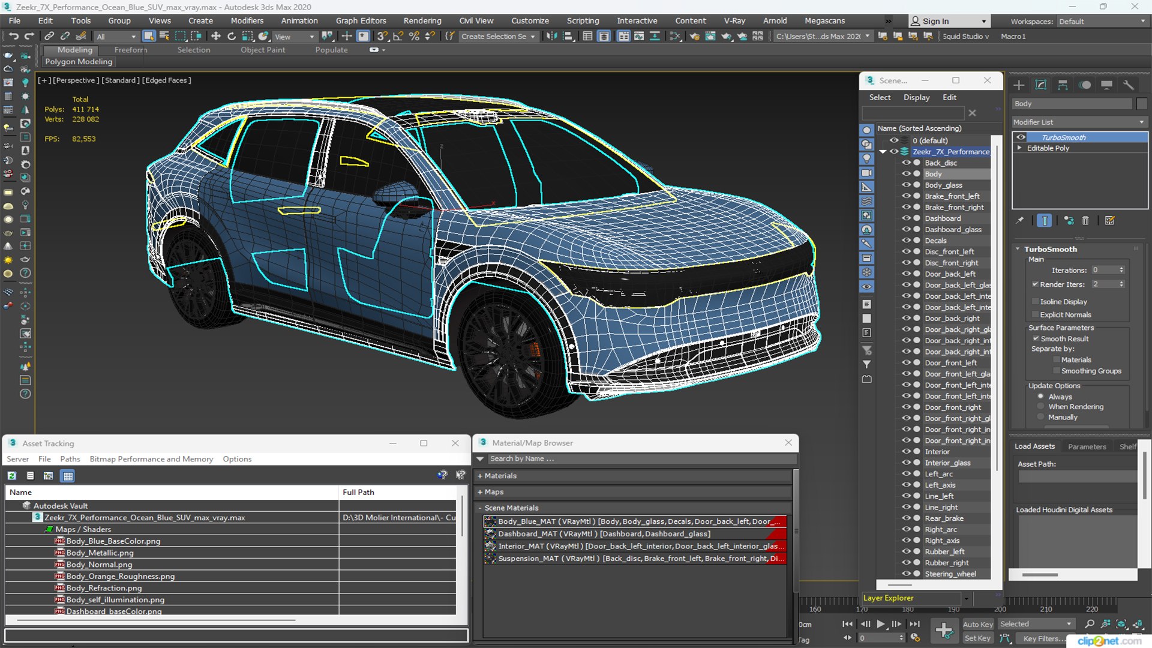Open Workspaces Default dropdown
Viewport: 1152px width, 648px height.
click(1102, 22)
